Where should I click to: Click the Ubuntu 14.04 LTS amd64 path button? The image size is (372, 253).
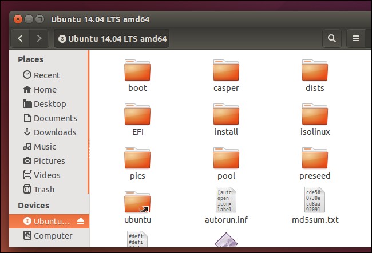(x=112, y=39)
